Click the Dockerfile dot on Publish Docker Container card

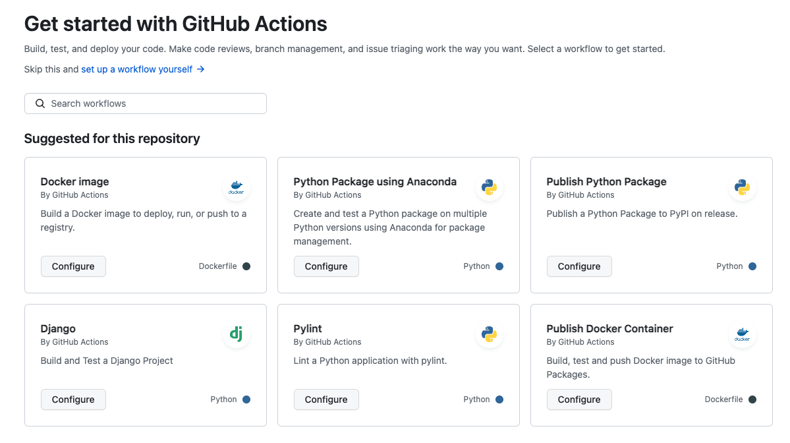coord(752,399)
